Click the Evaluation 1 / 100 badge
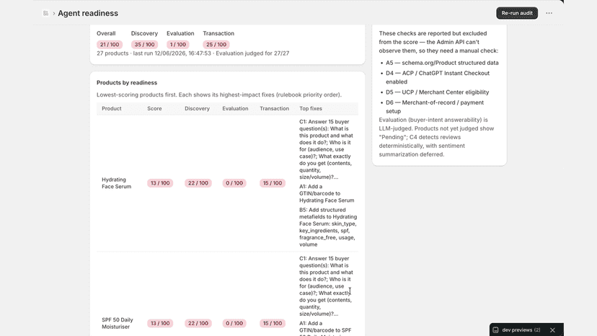Viewport: 597px width, 336px height. 178,45
